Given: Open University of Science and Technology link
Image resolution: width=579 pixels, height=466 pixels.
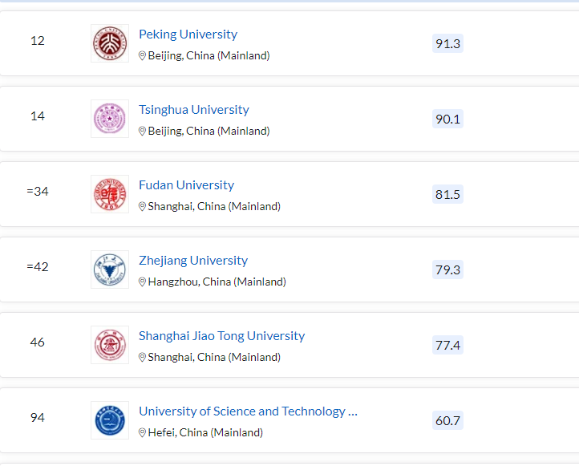Looking at the screenshot, I should [x=247, y=411].
